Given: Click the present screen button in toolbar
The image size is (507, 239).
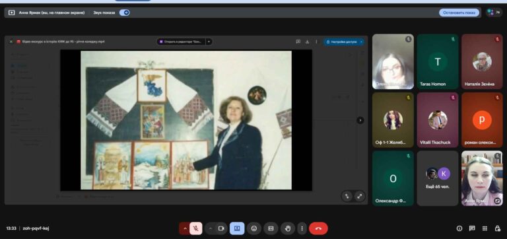Looking at the screenshot, I should [237, 228].
